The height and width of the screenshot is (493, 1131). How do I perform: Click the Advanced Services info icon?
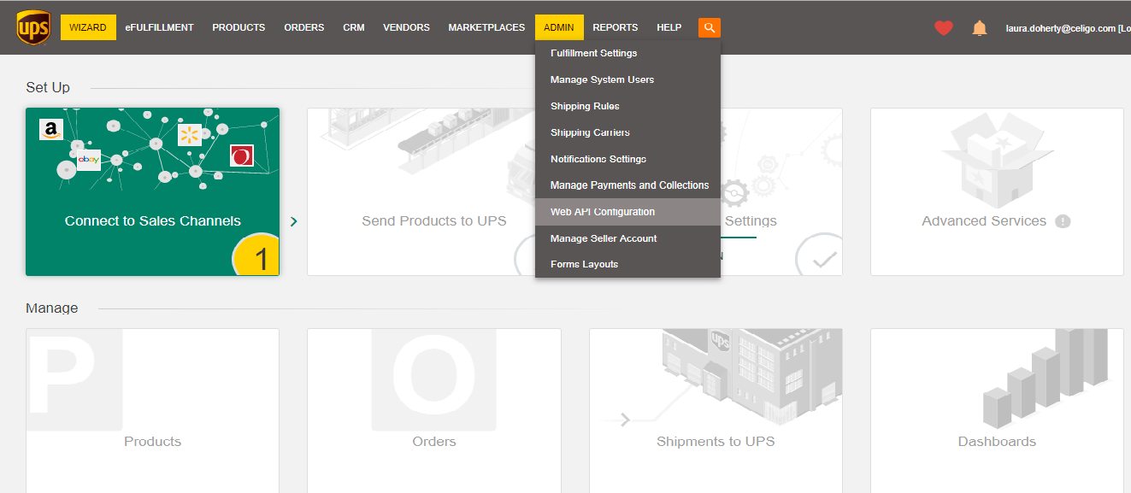point(1063,221)
